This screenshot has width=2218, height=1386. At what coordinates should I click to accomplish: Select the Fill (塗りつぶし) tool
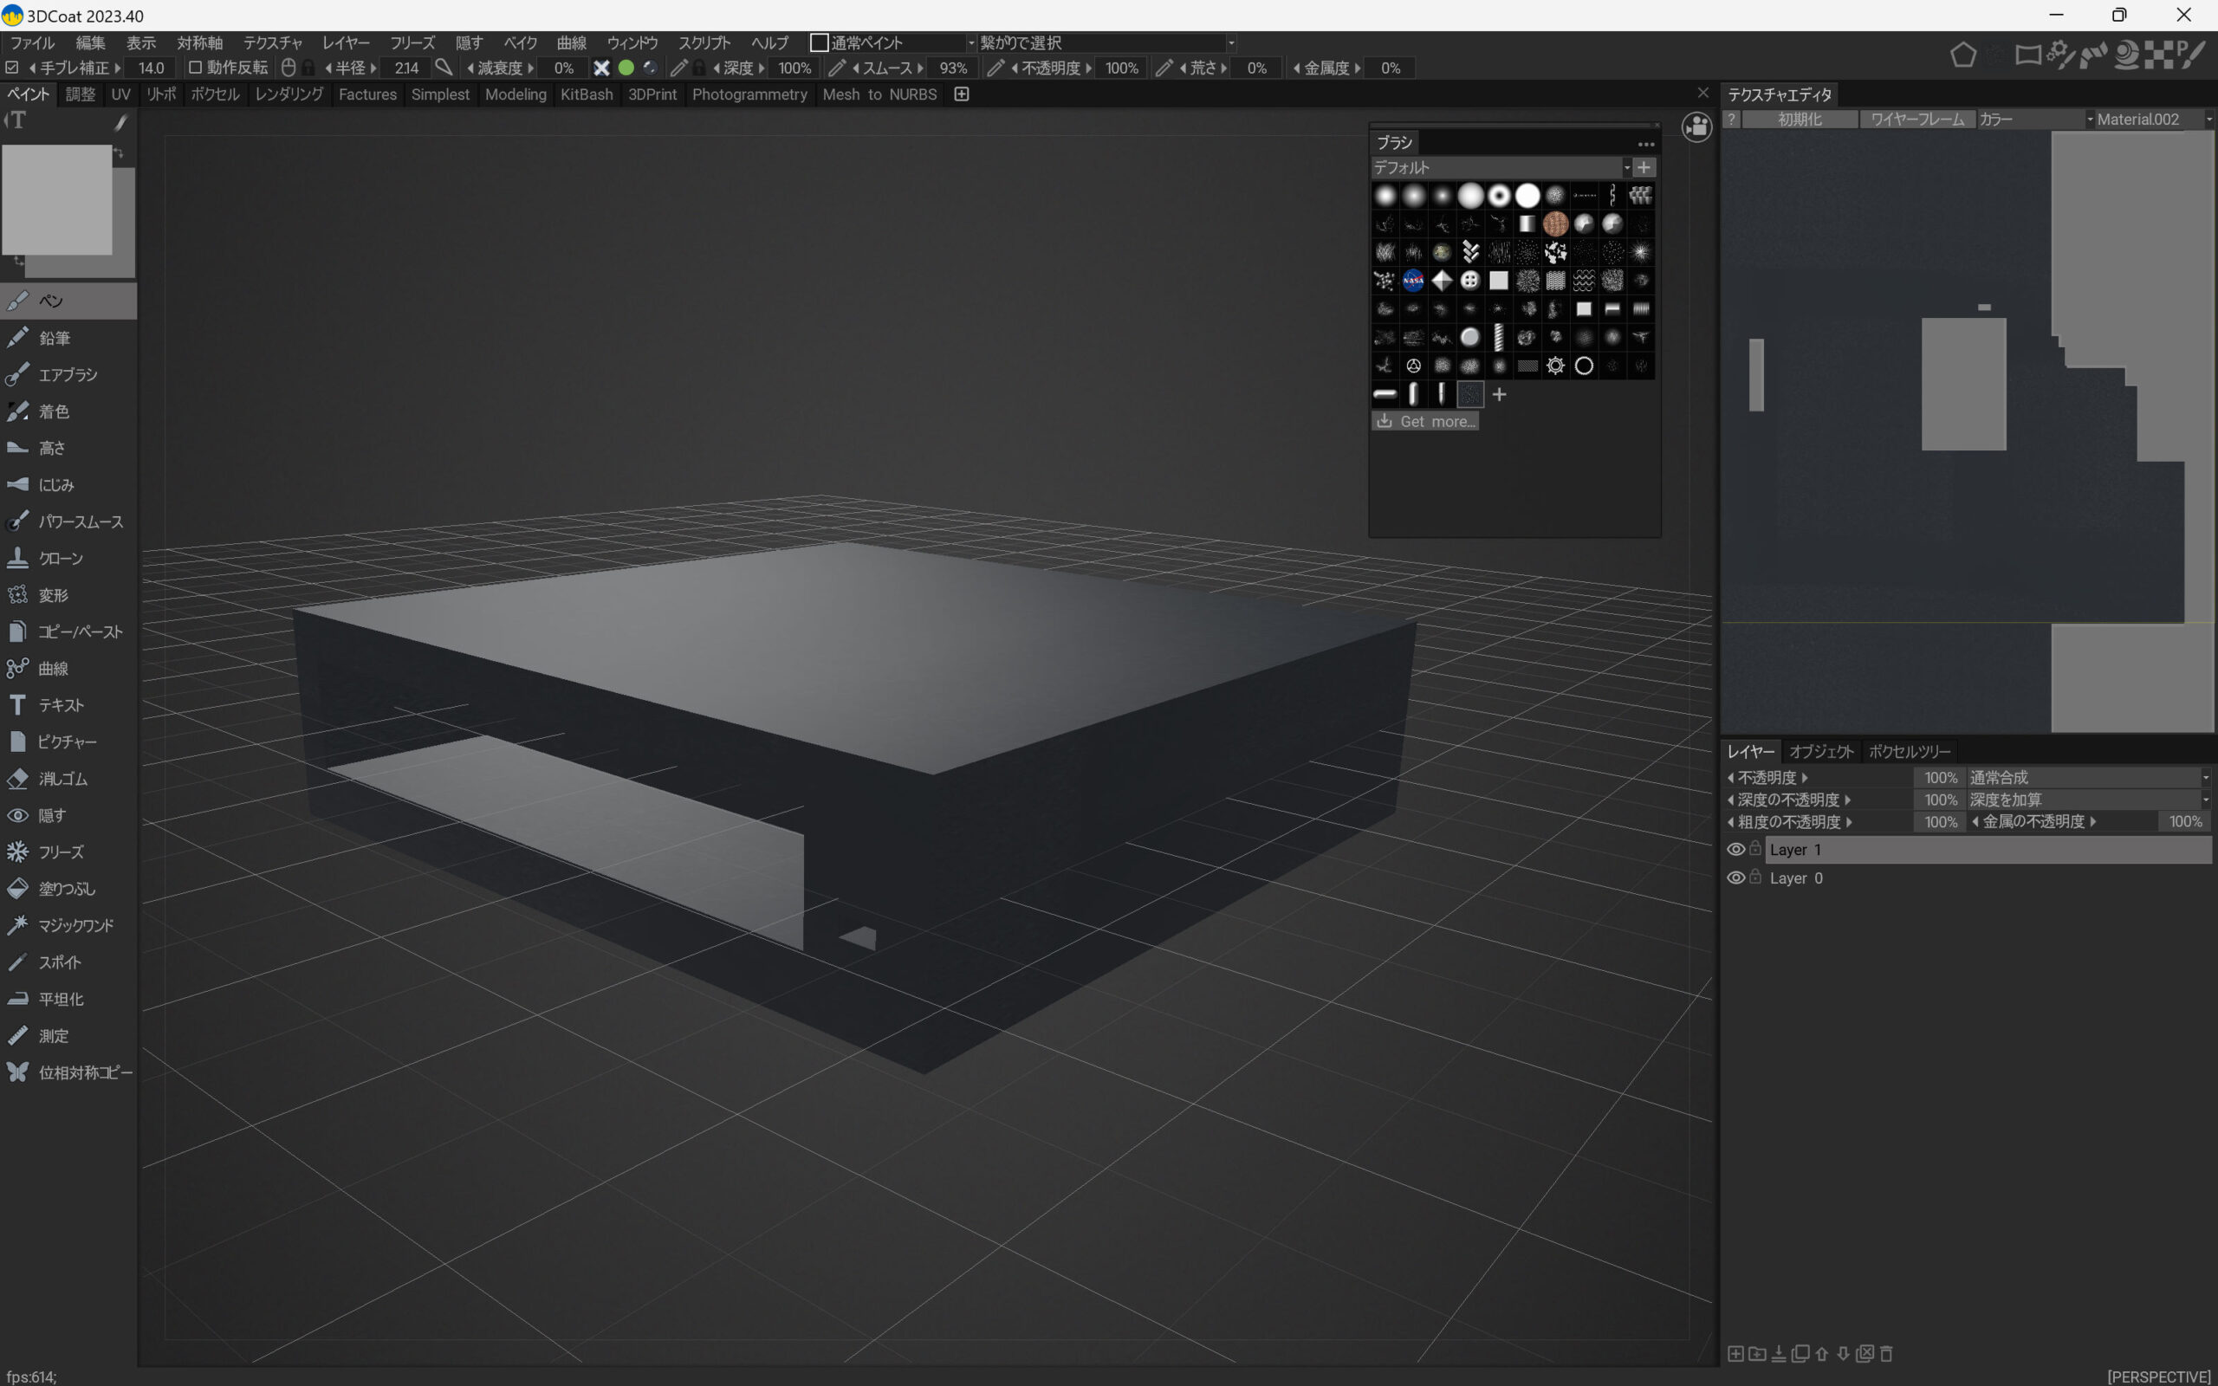click(66, 888)
